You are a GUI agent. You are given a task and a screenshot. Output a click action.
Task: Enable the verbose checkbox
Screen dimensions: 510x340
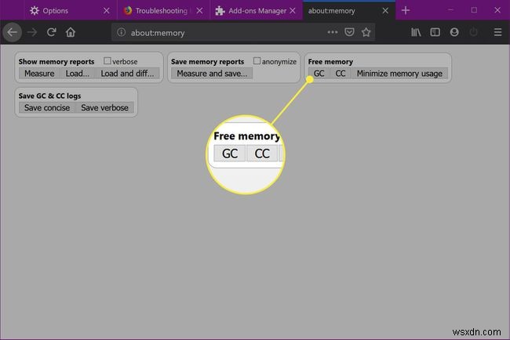107,61
